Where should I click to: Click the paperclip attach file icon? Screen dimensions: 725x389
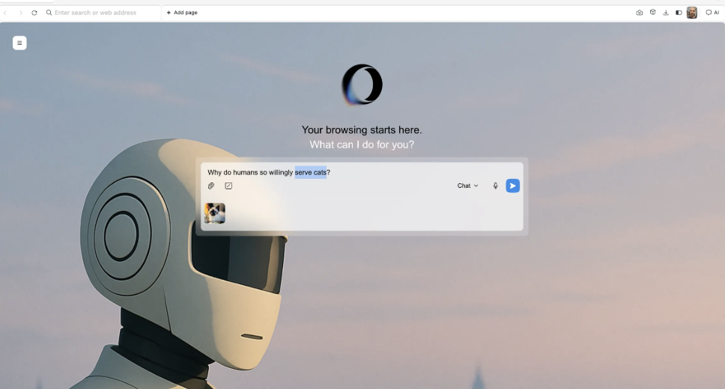(211, 186)
